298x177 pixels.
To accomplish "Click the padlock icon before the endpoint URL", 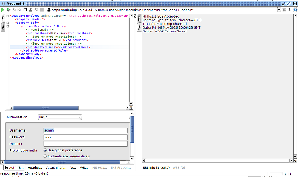I will (49, 10).
